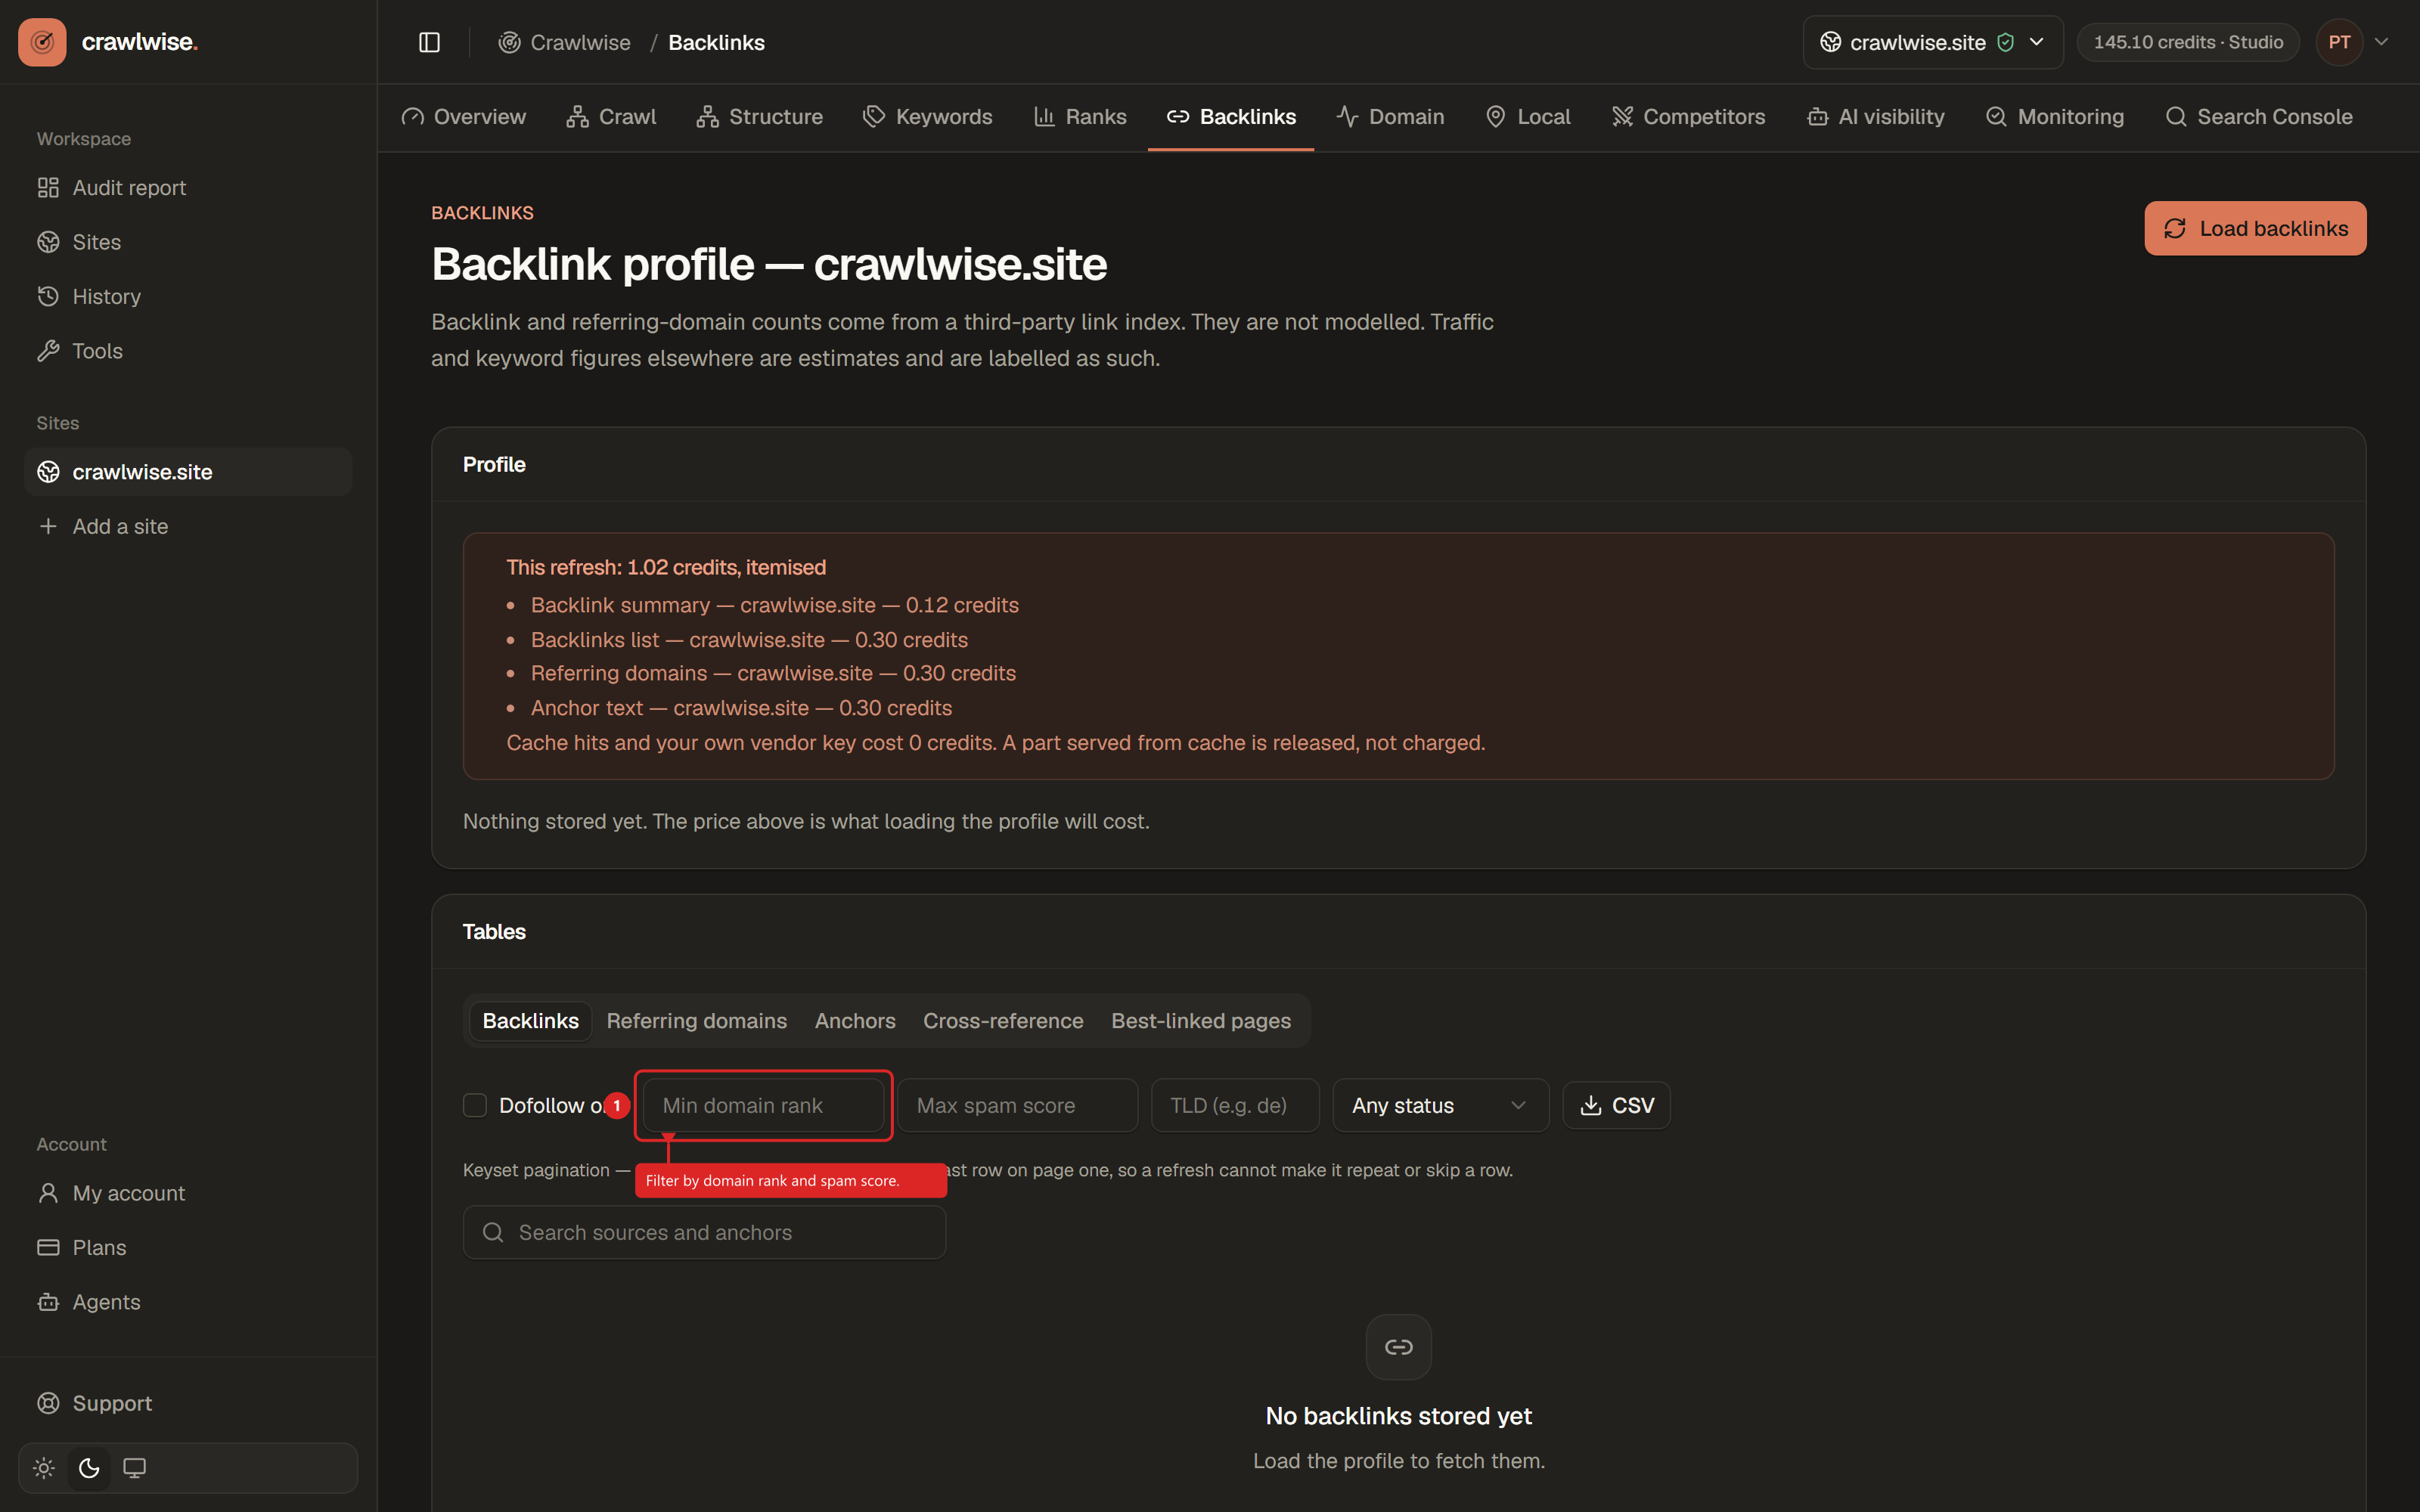Click the Search sources and anchors box
This screenshot has height=1512, width=2420.
(704, 1232)
